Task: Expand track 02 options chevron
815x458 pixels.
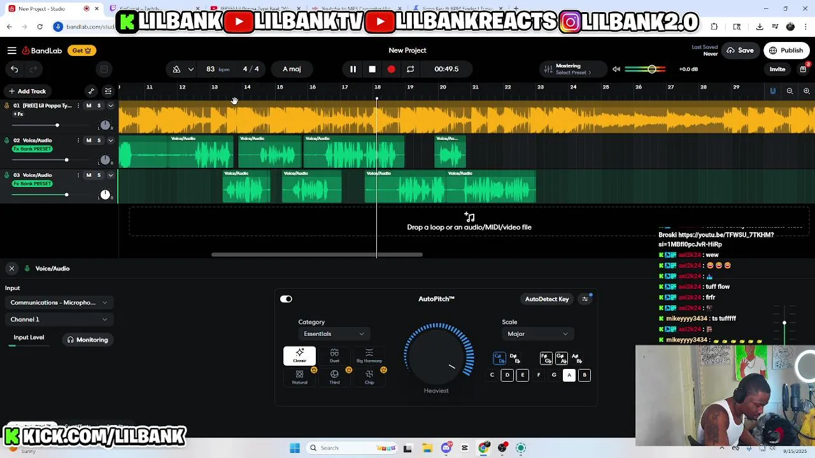Action: [111, 141]
